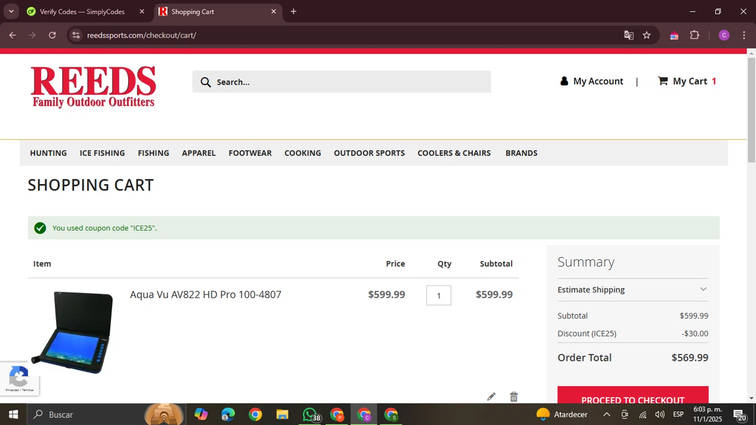Image resolution: width=756 pixels, height=425 pixels.
Task: Open Microsoft Edge from taskbar
Action: [228, 414]
